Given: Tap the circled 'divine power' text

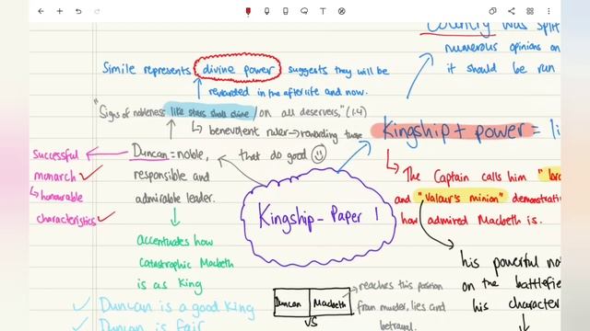Looking at the screenshot, I should point(238,68).
